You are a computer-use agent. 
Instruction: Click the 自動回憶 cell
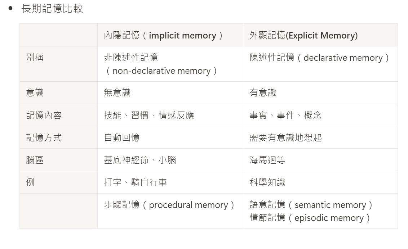[x=122, y=137]
